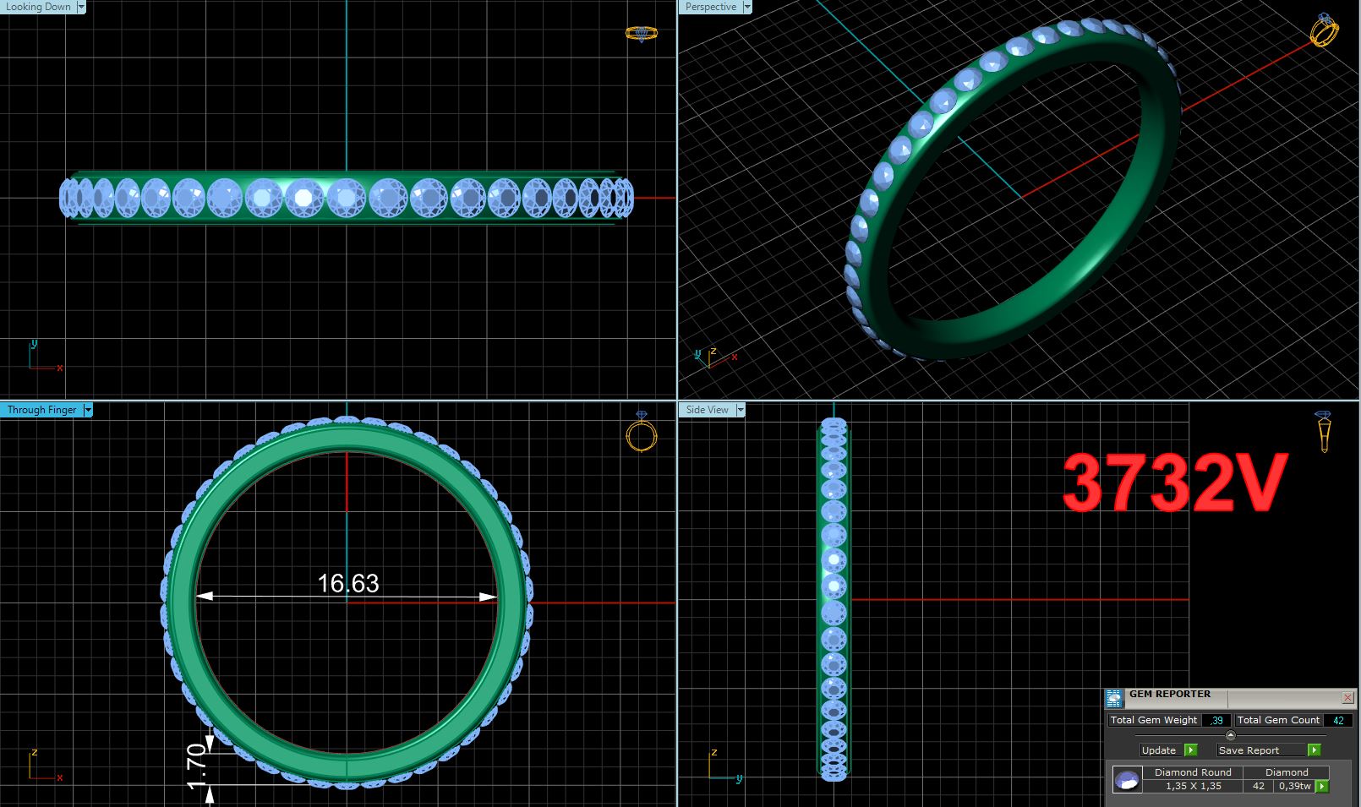Select the Diamond Round label cell

coord(1193,772)
